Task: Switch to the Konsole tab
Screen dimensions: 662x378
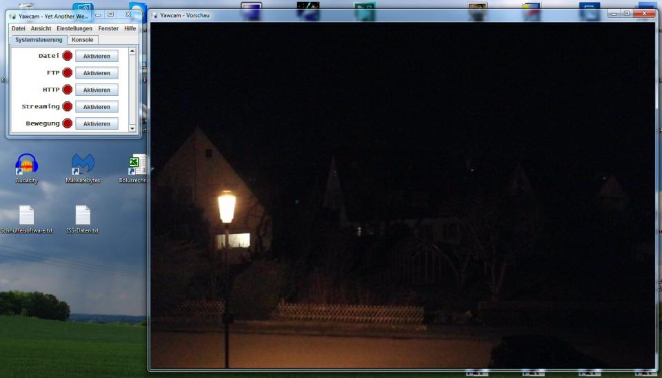Action: pos(82,40)
